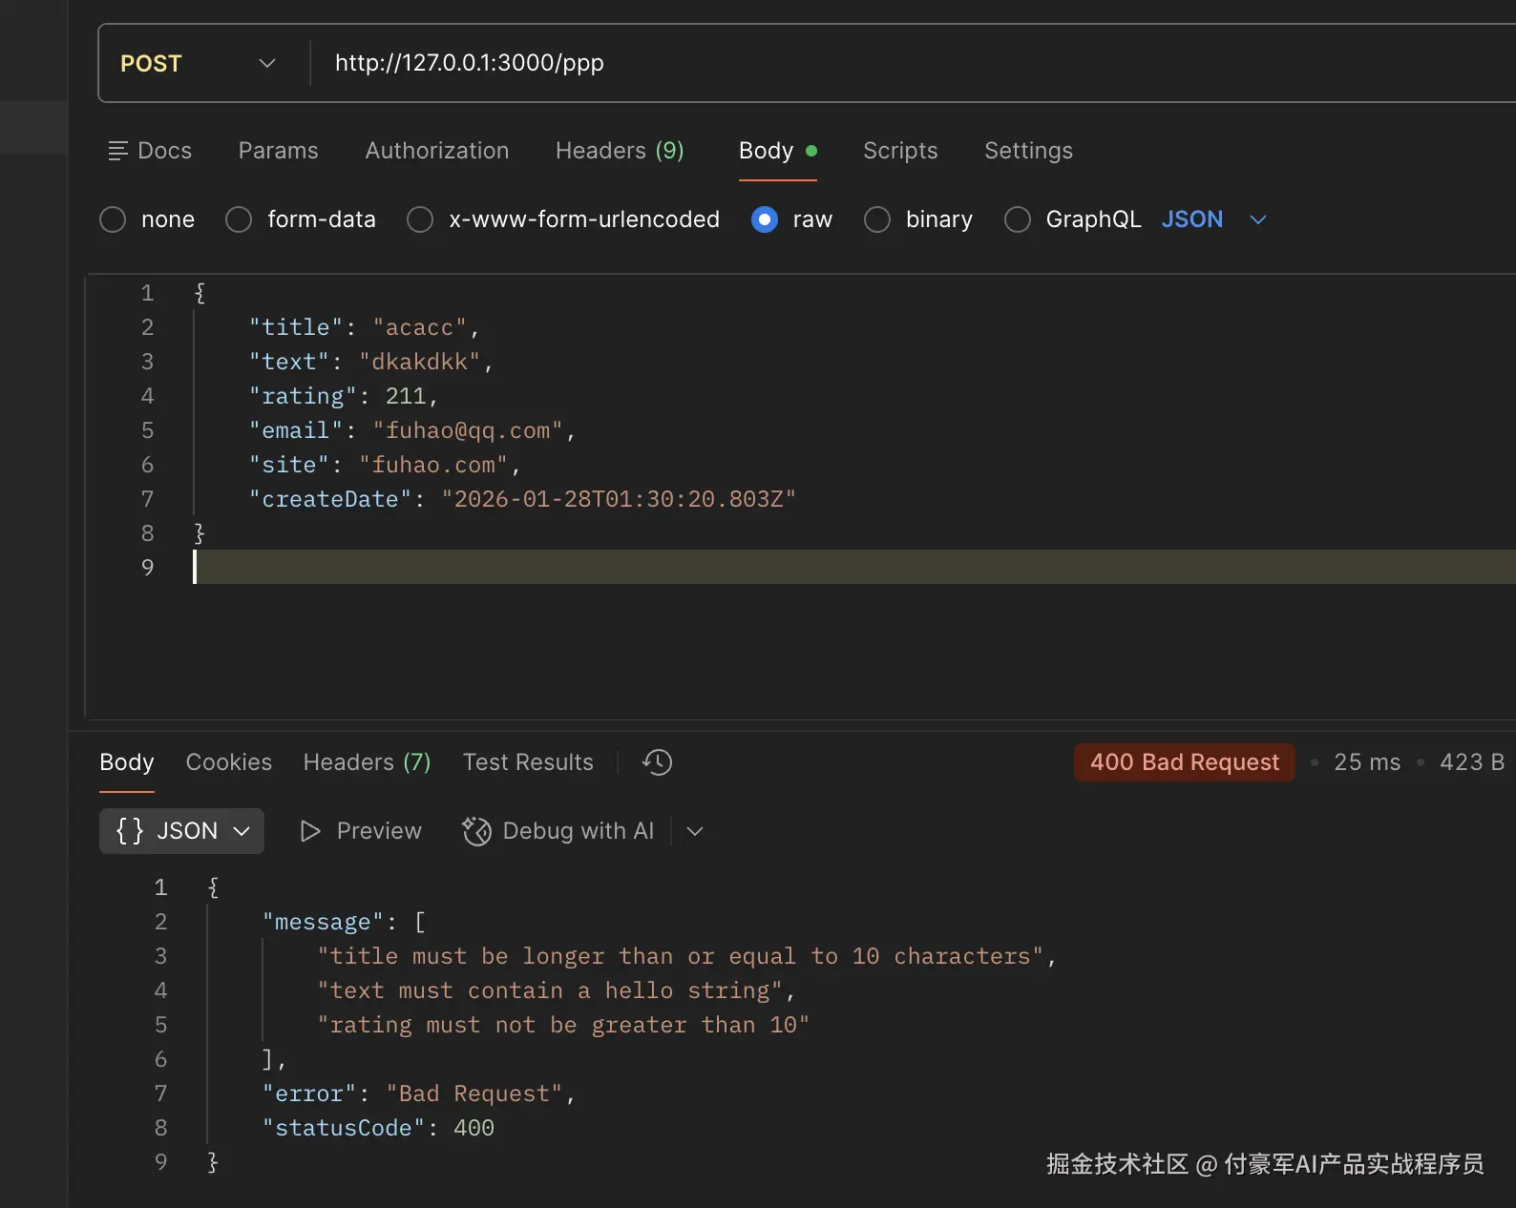Open the response Headers (7) tab
The image size is (1516, 1208).
pos(368,762)
